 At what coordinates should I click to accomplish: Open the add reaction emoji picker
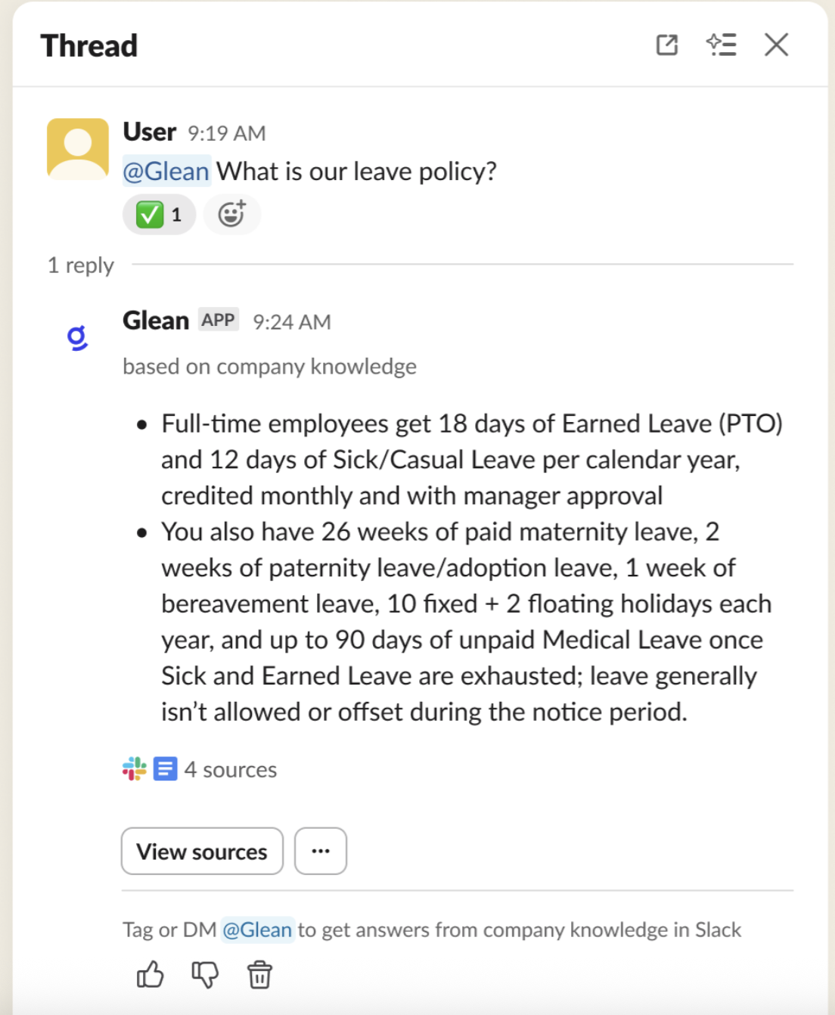click(x=231, y=215)
